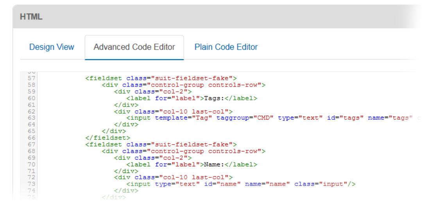The image size is (426, 209).
Task: Click the "col-2" div on line 69
Action: click(153, 158)
